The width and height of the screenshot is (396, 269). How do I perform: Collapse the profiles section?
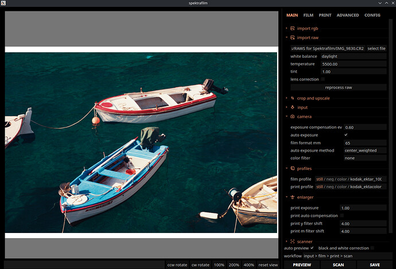coord(286,168)
